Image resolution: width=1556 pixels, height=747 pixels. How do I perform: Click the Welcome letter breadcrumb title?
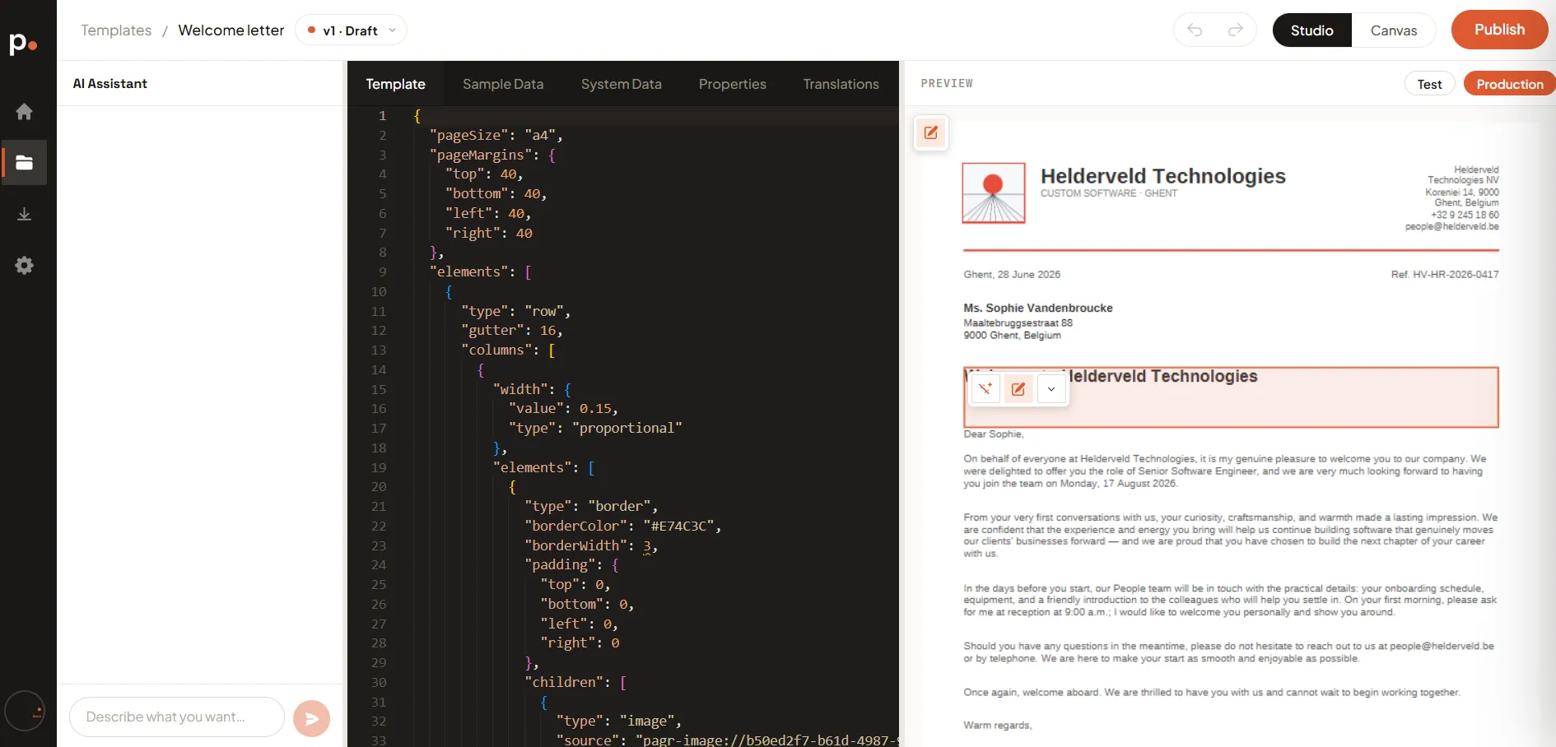click(231, 30)
